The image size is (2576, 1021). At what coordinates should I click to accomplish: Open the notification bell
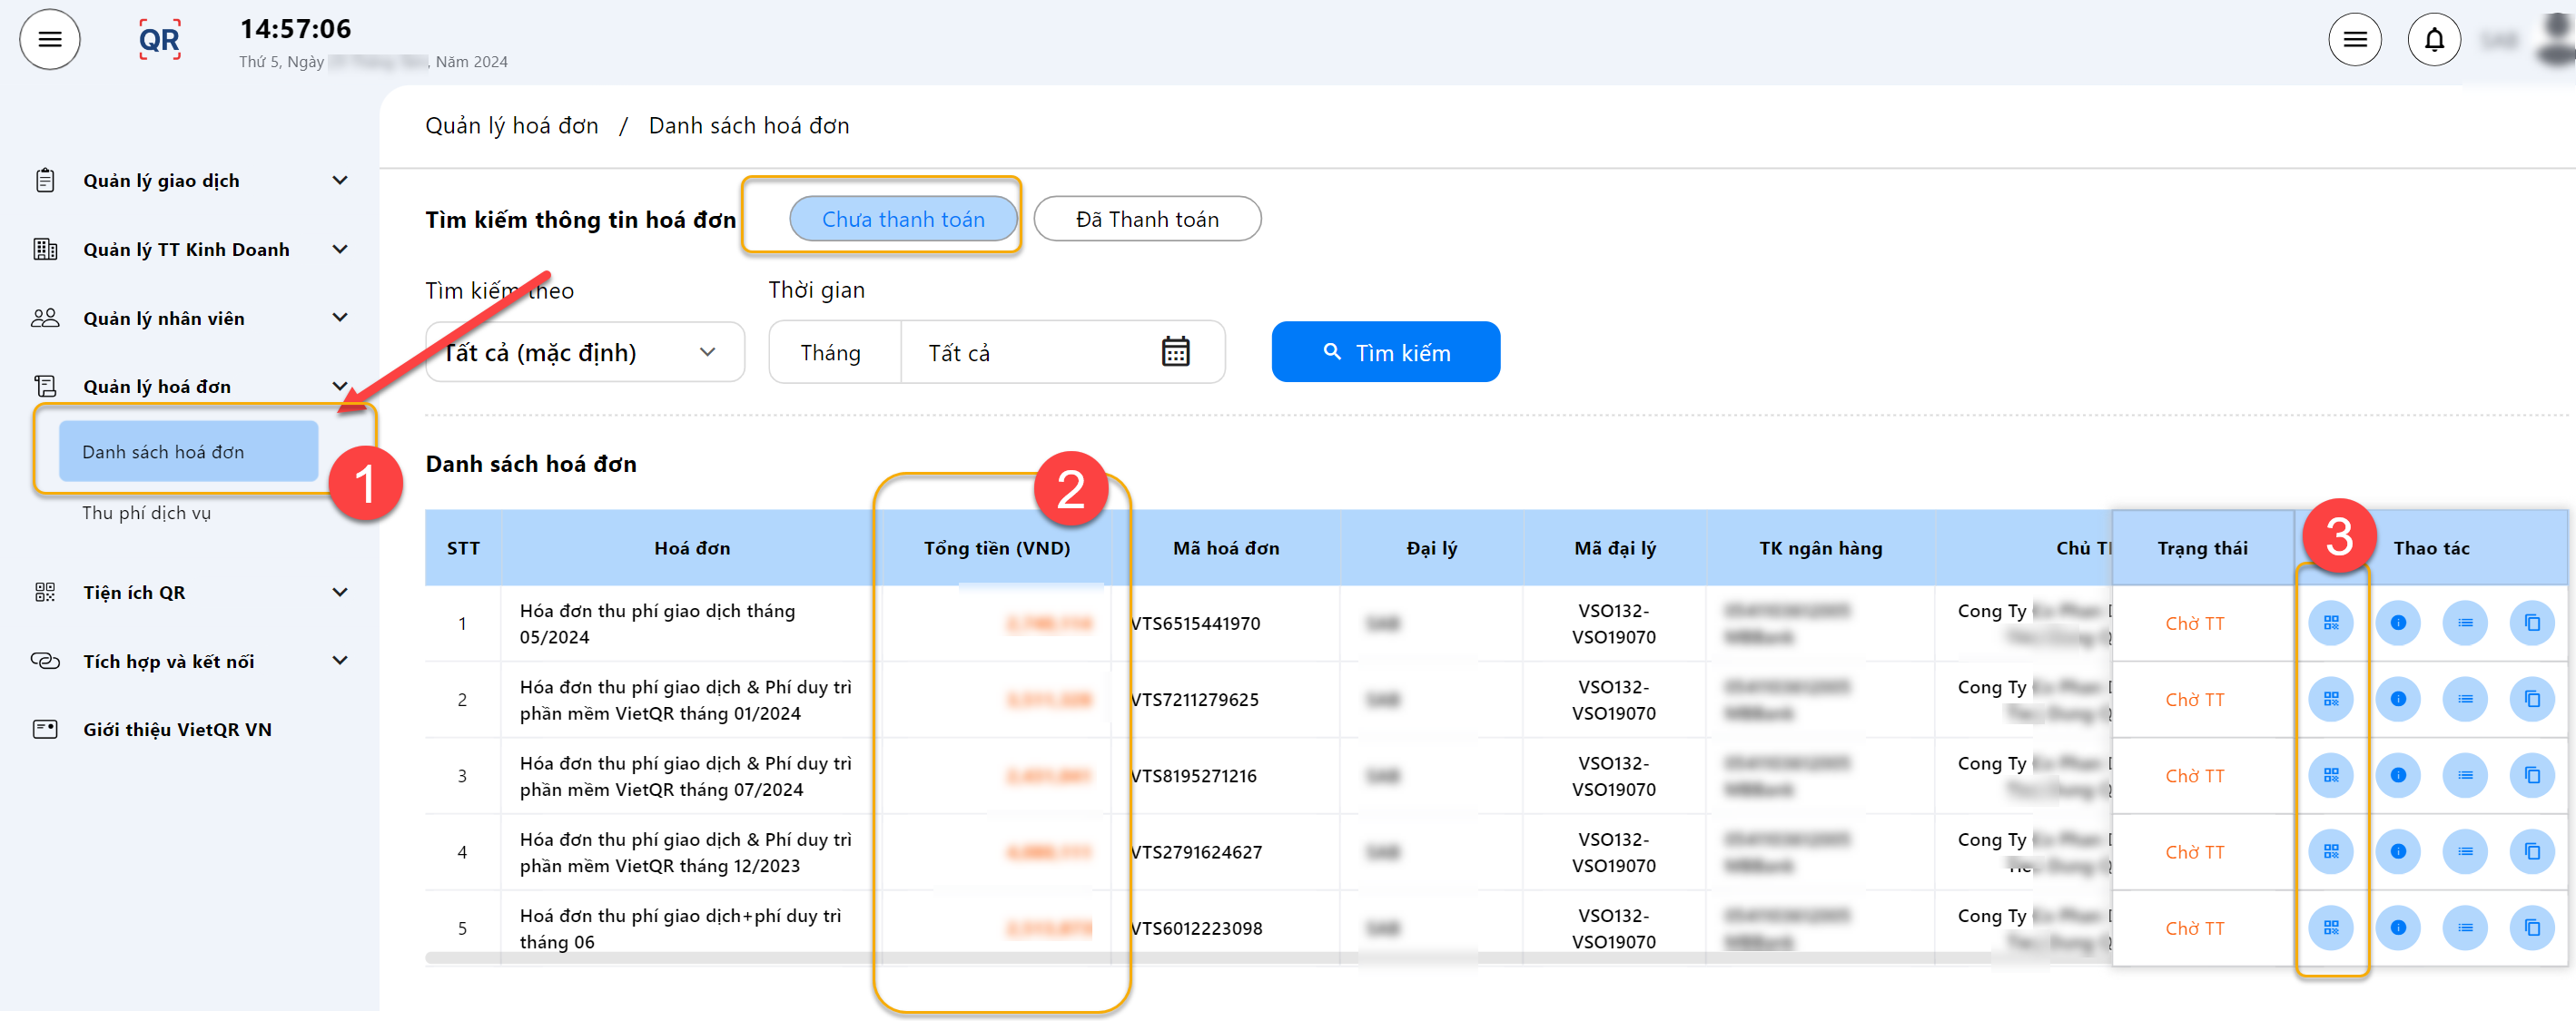2433,40
